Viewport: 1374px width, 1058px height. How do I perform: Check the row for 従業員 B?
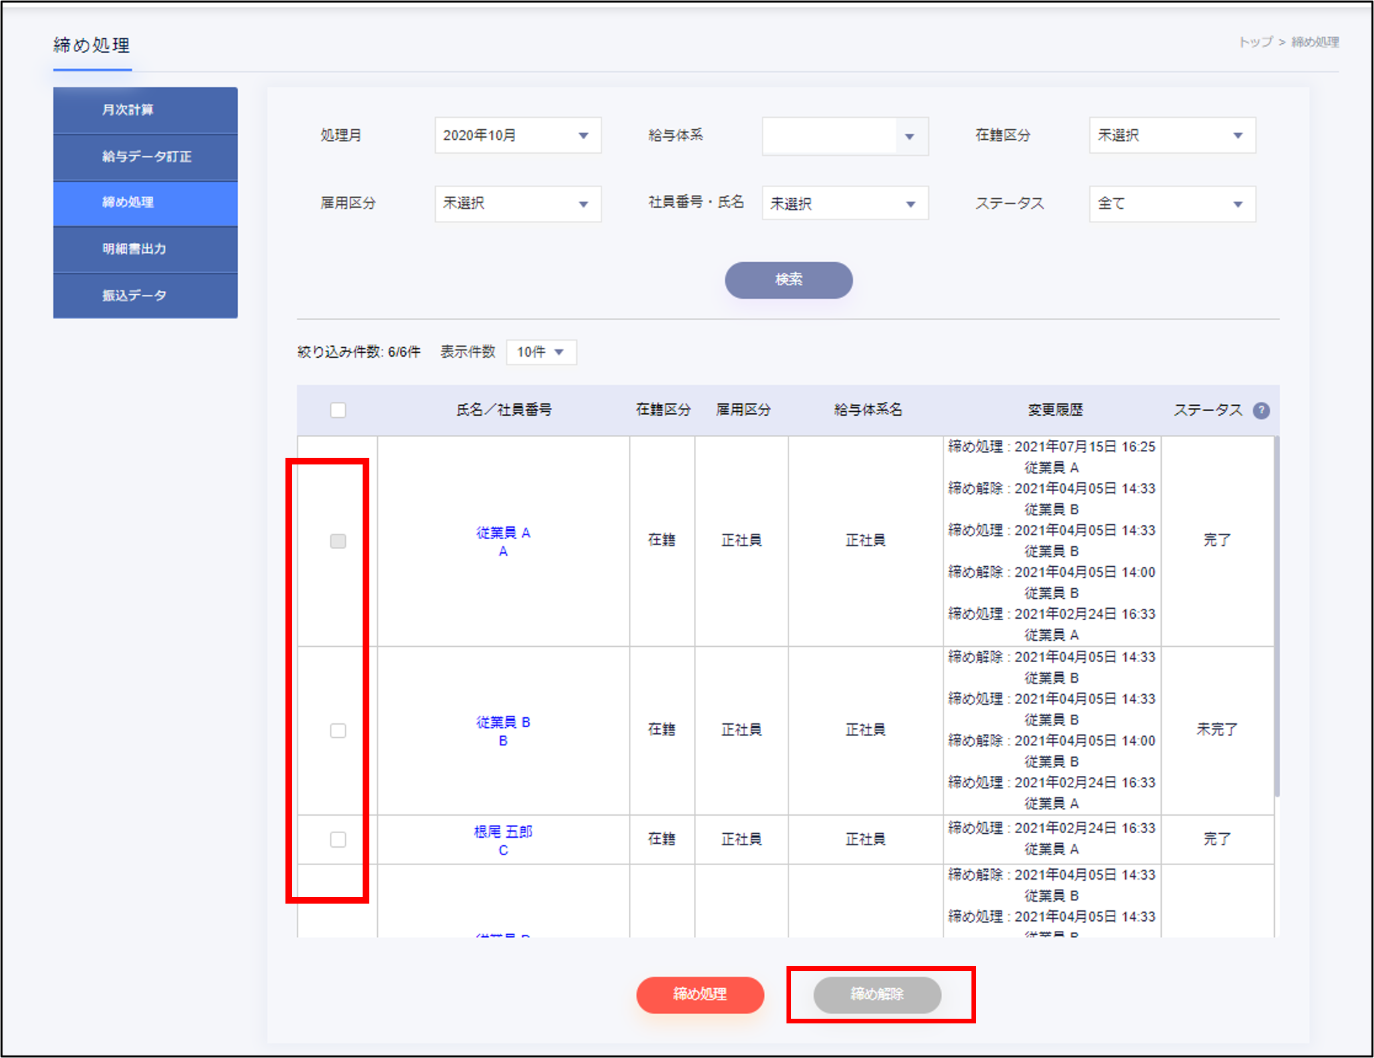(x=338, y=731)
